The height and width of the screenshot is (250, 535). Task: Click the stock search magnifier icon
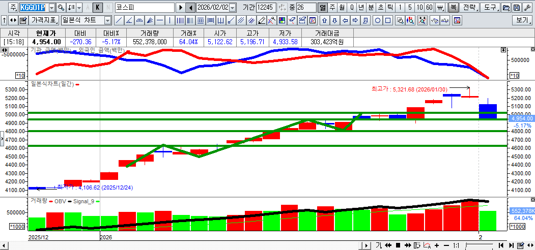point(61,8)
